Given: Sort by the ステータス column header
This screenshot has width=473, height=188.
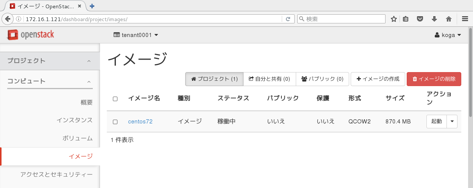Looking at the screenshot, I should click(233, 99).
